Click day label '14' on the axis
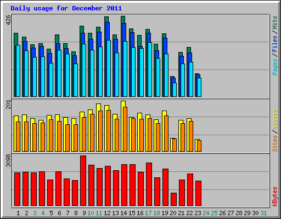Image resolution: width=281 pixels, height=219 pixels. click(x=123, y=213)
